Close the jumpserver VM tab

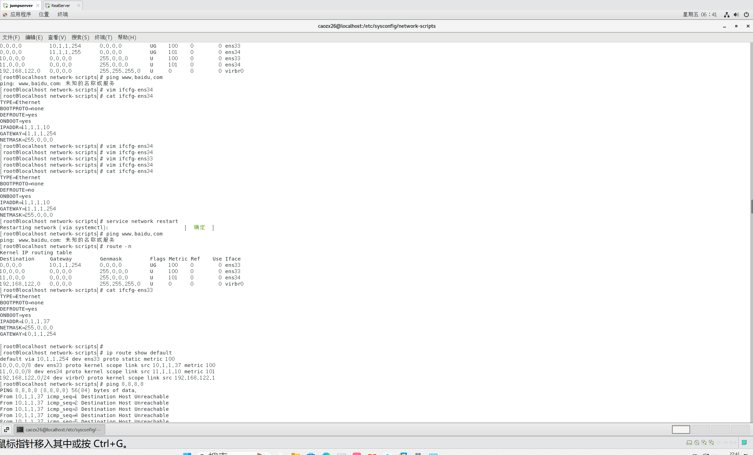38,5
